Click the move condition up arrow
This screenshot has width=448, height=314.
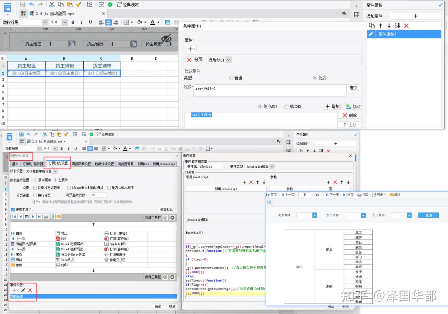[380, 26]
